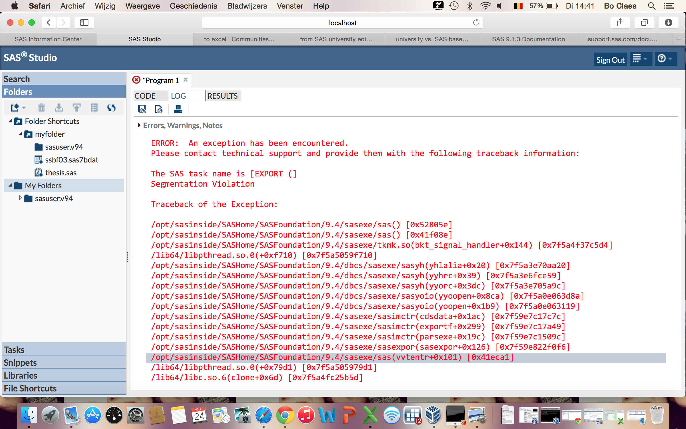This screenshot has height=429, width=686.
Task: Download the log as an HTML file
Action: 158,109
